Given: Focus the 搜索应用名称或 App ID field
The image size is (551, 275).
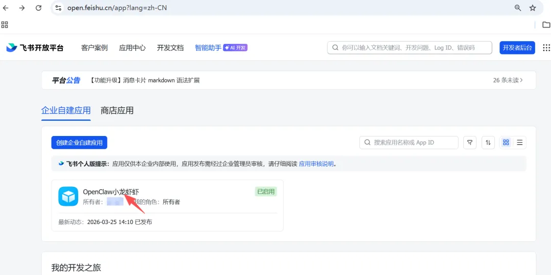Looking at the screenshot, I should click(409, 143).
